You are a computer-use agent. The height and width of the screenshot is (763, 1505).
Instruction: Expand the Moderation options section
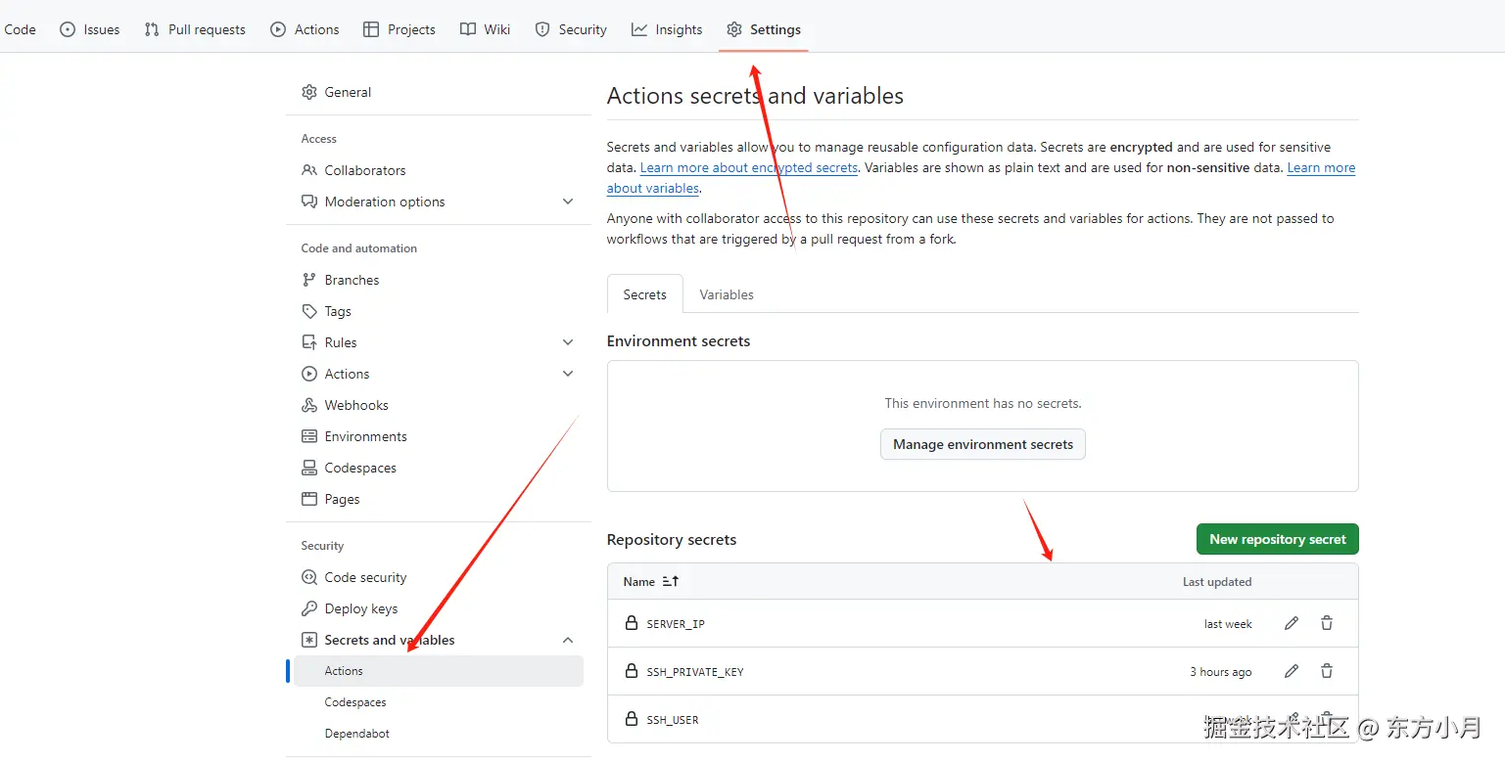point(568,202)
